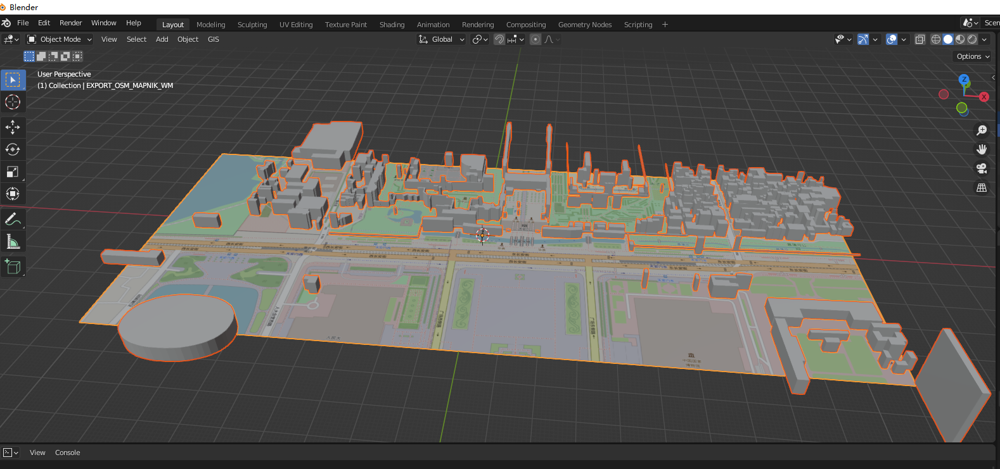
Task: Click the Blender logo menu icon
Action: (6, 23)
